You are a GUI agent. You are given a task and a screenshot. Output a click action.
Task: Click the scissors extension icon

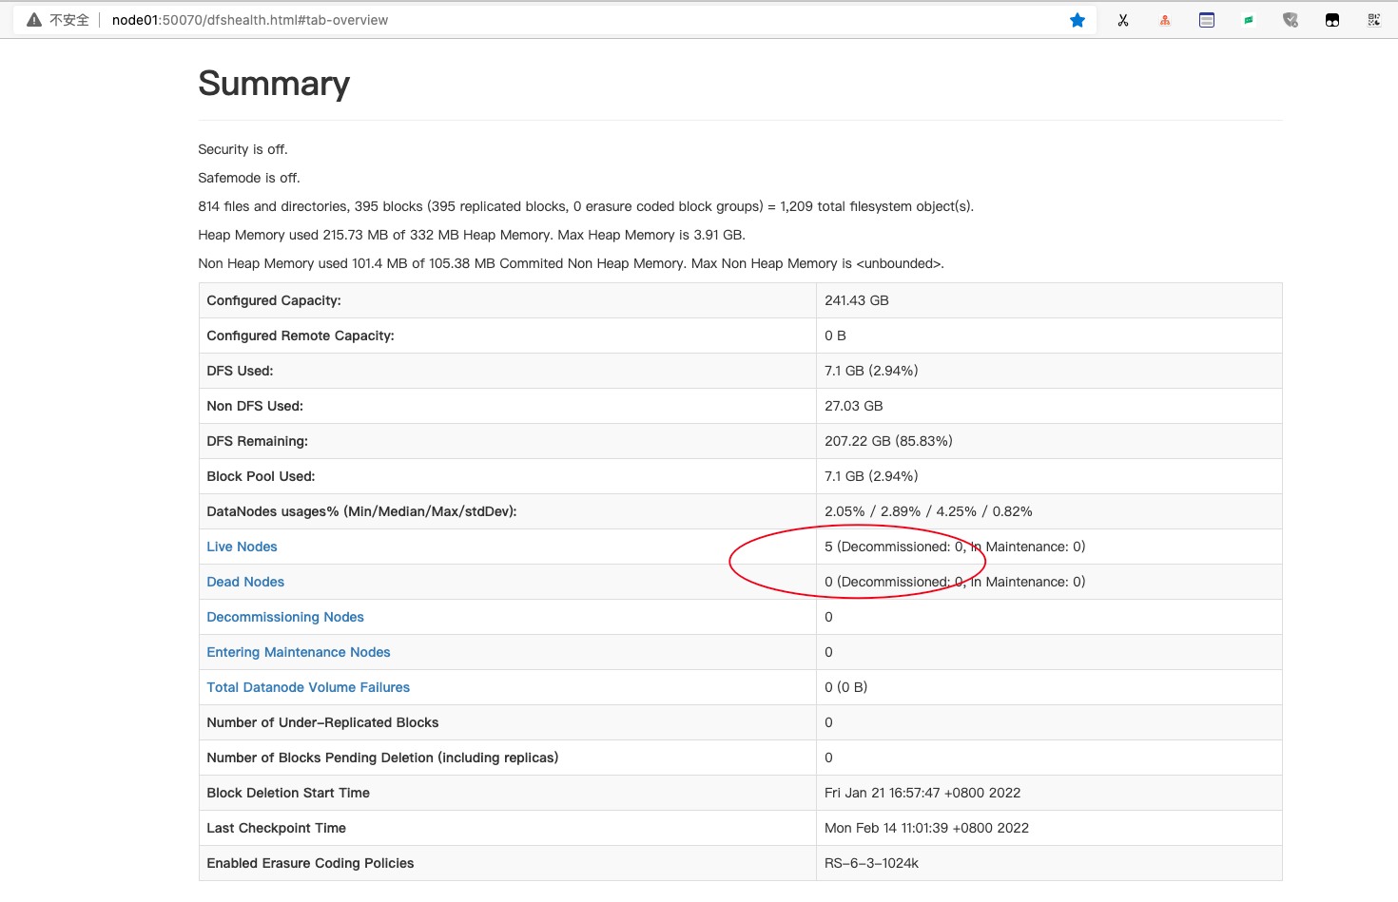pos(1123,20)
